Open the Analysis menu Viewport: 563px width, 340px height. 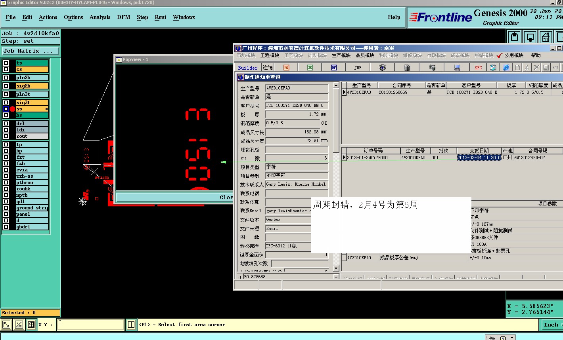[x=100, y=17]
